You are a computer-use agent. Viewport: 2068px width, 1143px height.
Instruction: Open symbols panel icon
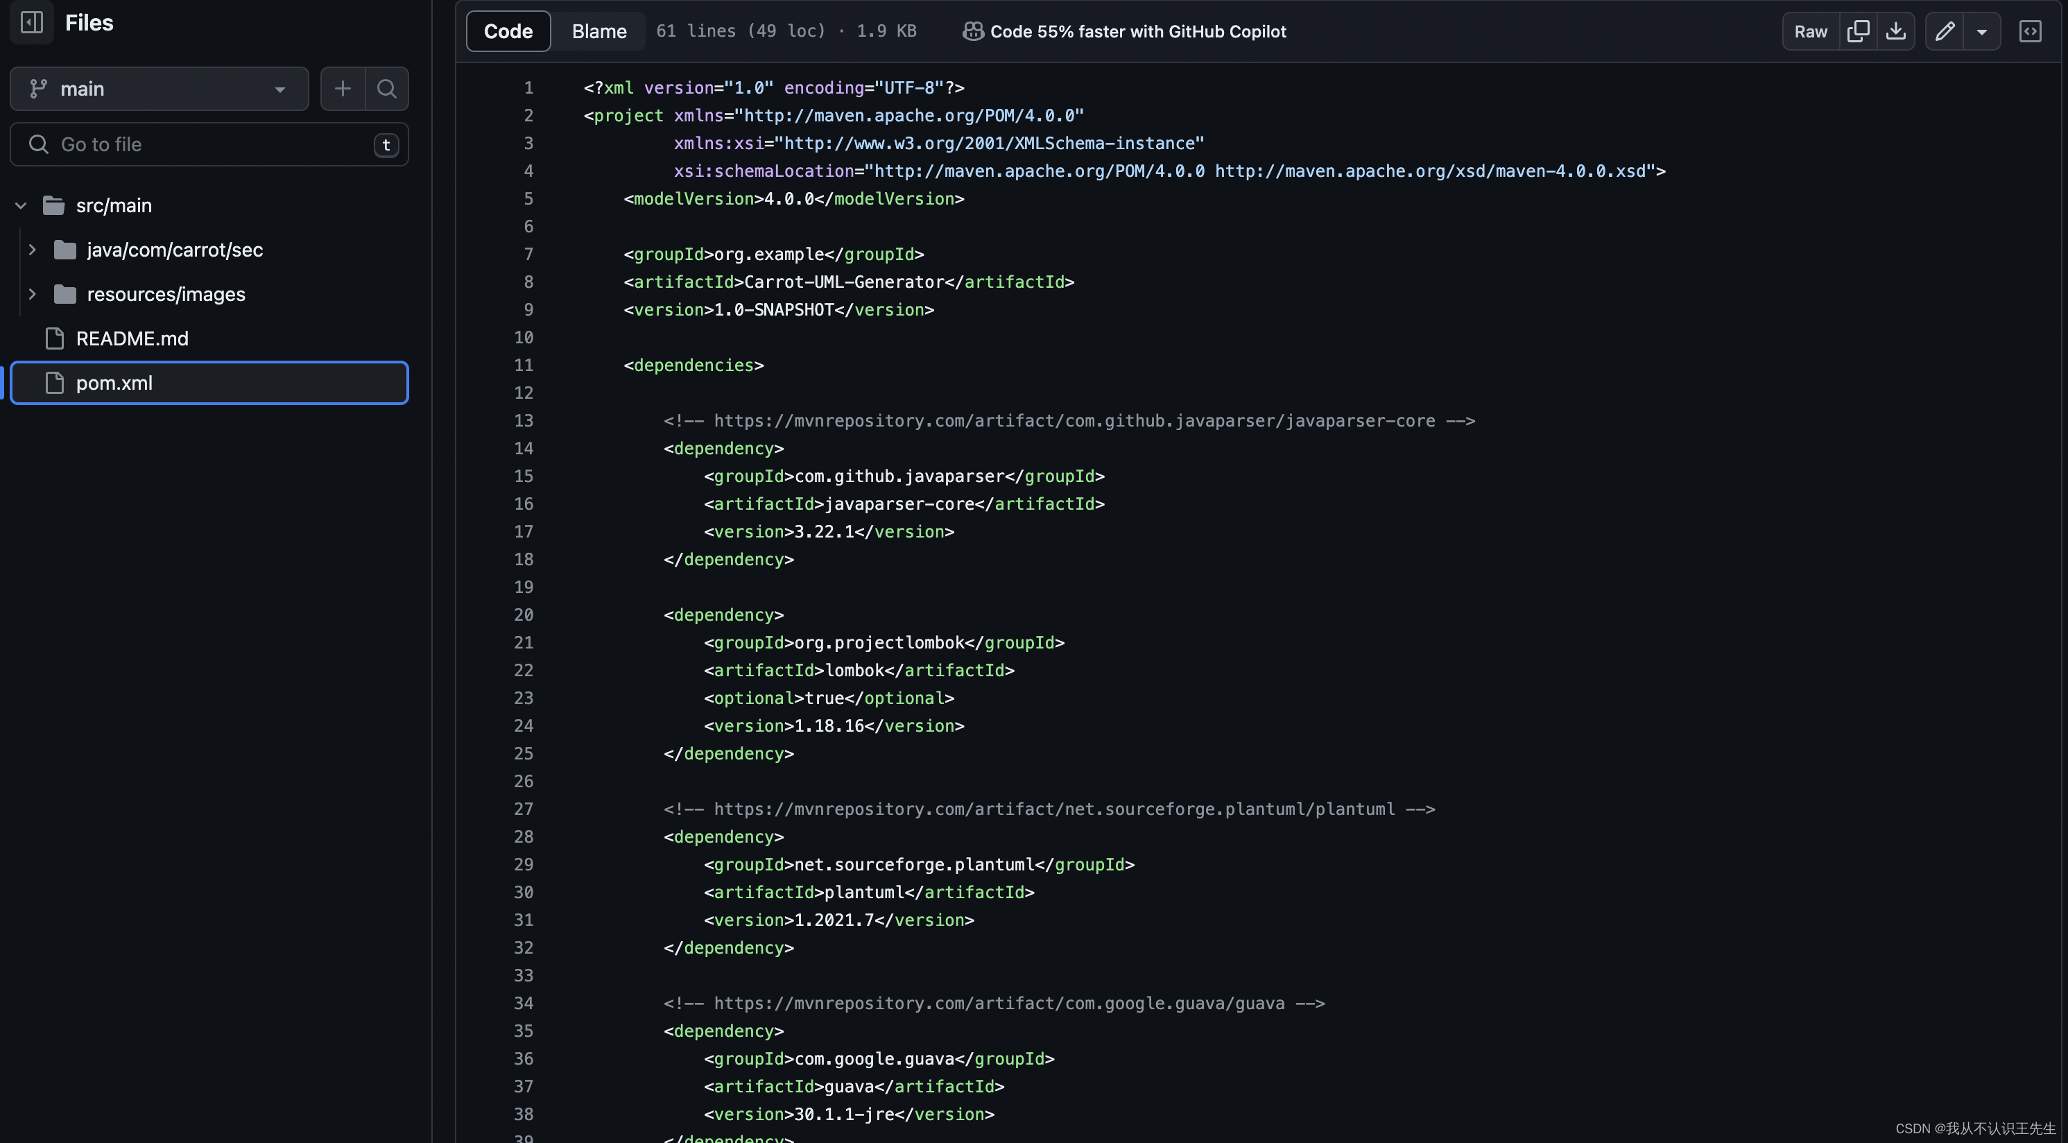pos(2031,31)
